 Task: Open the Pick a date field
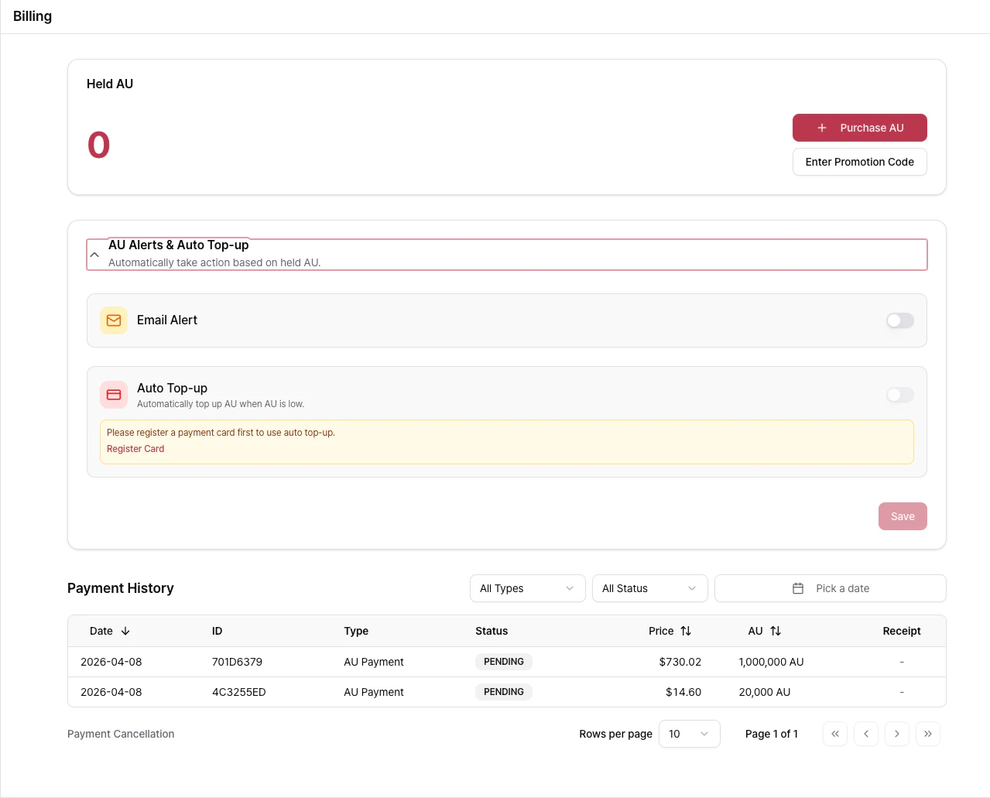[831, 588]
